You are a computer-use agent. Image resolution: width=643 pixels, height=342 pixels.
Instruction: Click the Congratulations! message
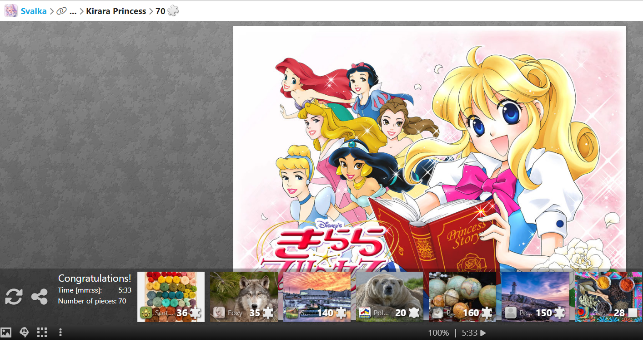(x=95, y=278)
